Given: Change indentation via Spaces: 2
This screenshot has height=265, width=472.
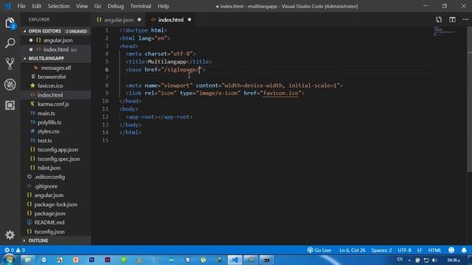Looking at the screenshot, I should 381,250.
